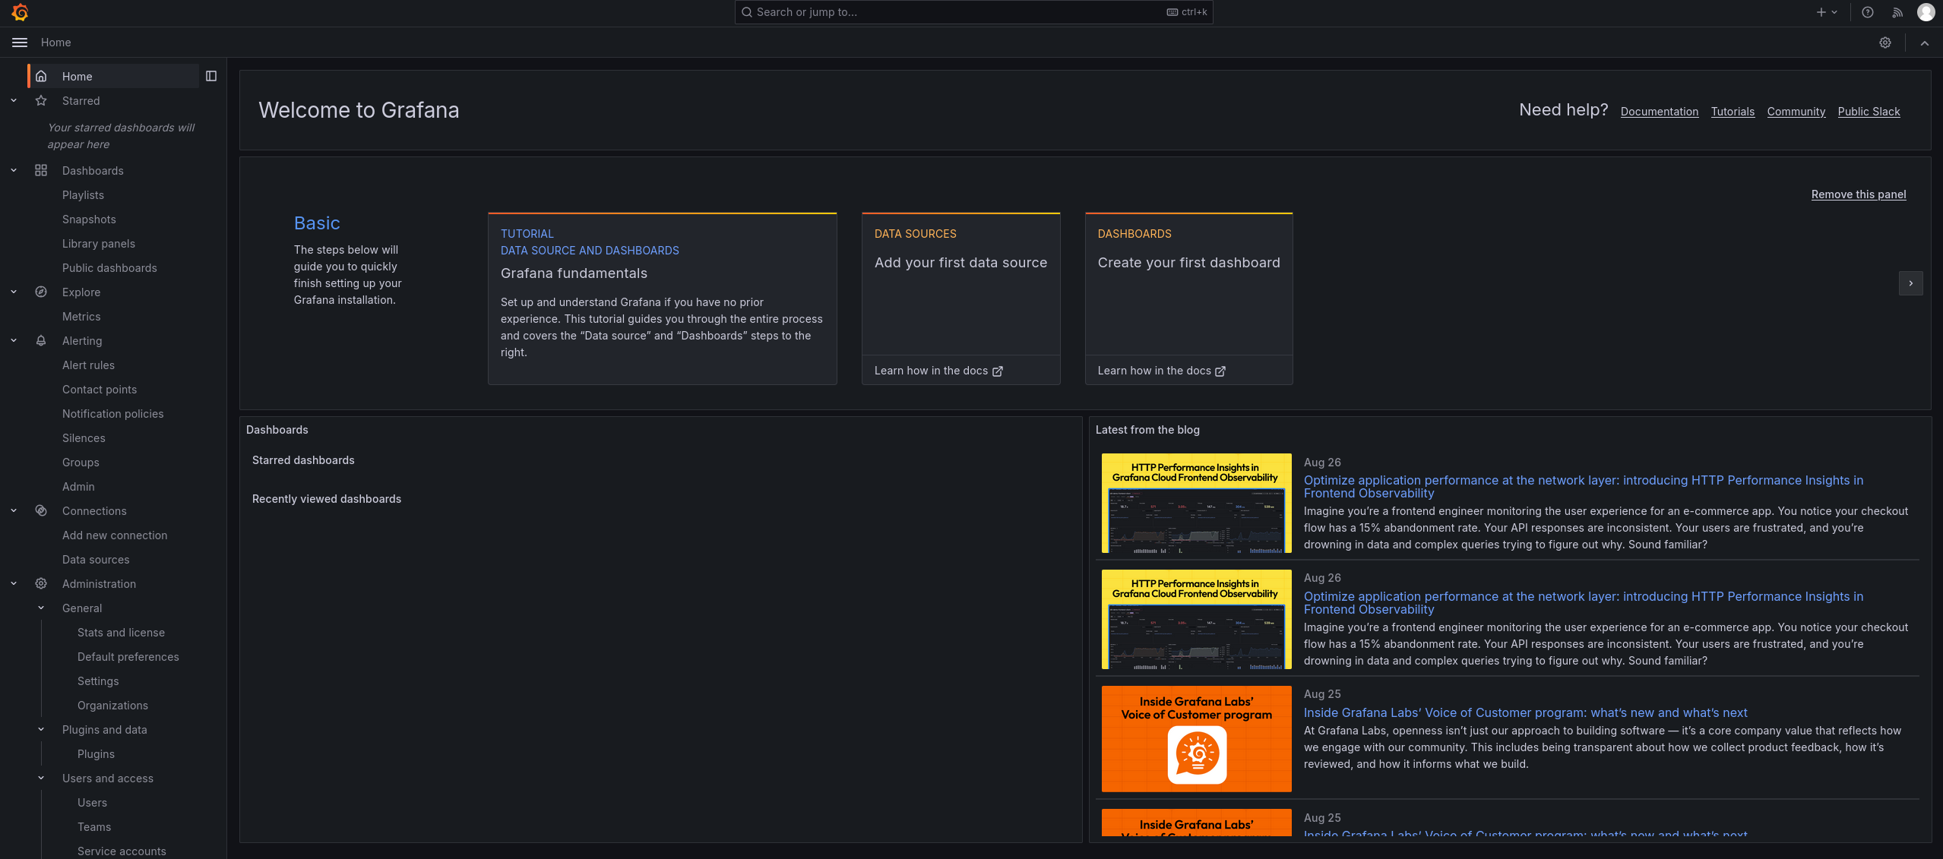1943x859 pixels.
Task: Collapse the dashboard controls with the top-right chevron
Action: 1924,43
